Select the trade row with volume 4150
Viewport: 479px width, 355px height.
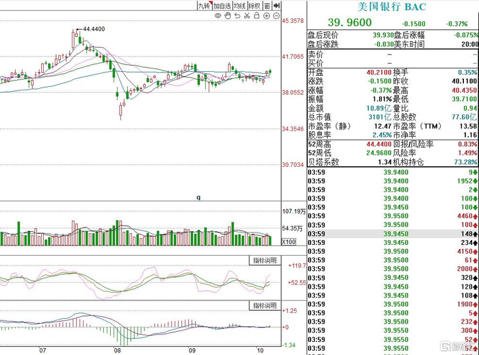(x=393, y=251)
